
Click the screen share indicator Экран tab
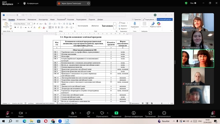point(74,3)
